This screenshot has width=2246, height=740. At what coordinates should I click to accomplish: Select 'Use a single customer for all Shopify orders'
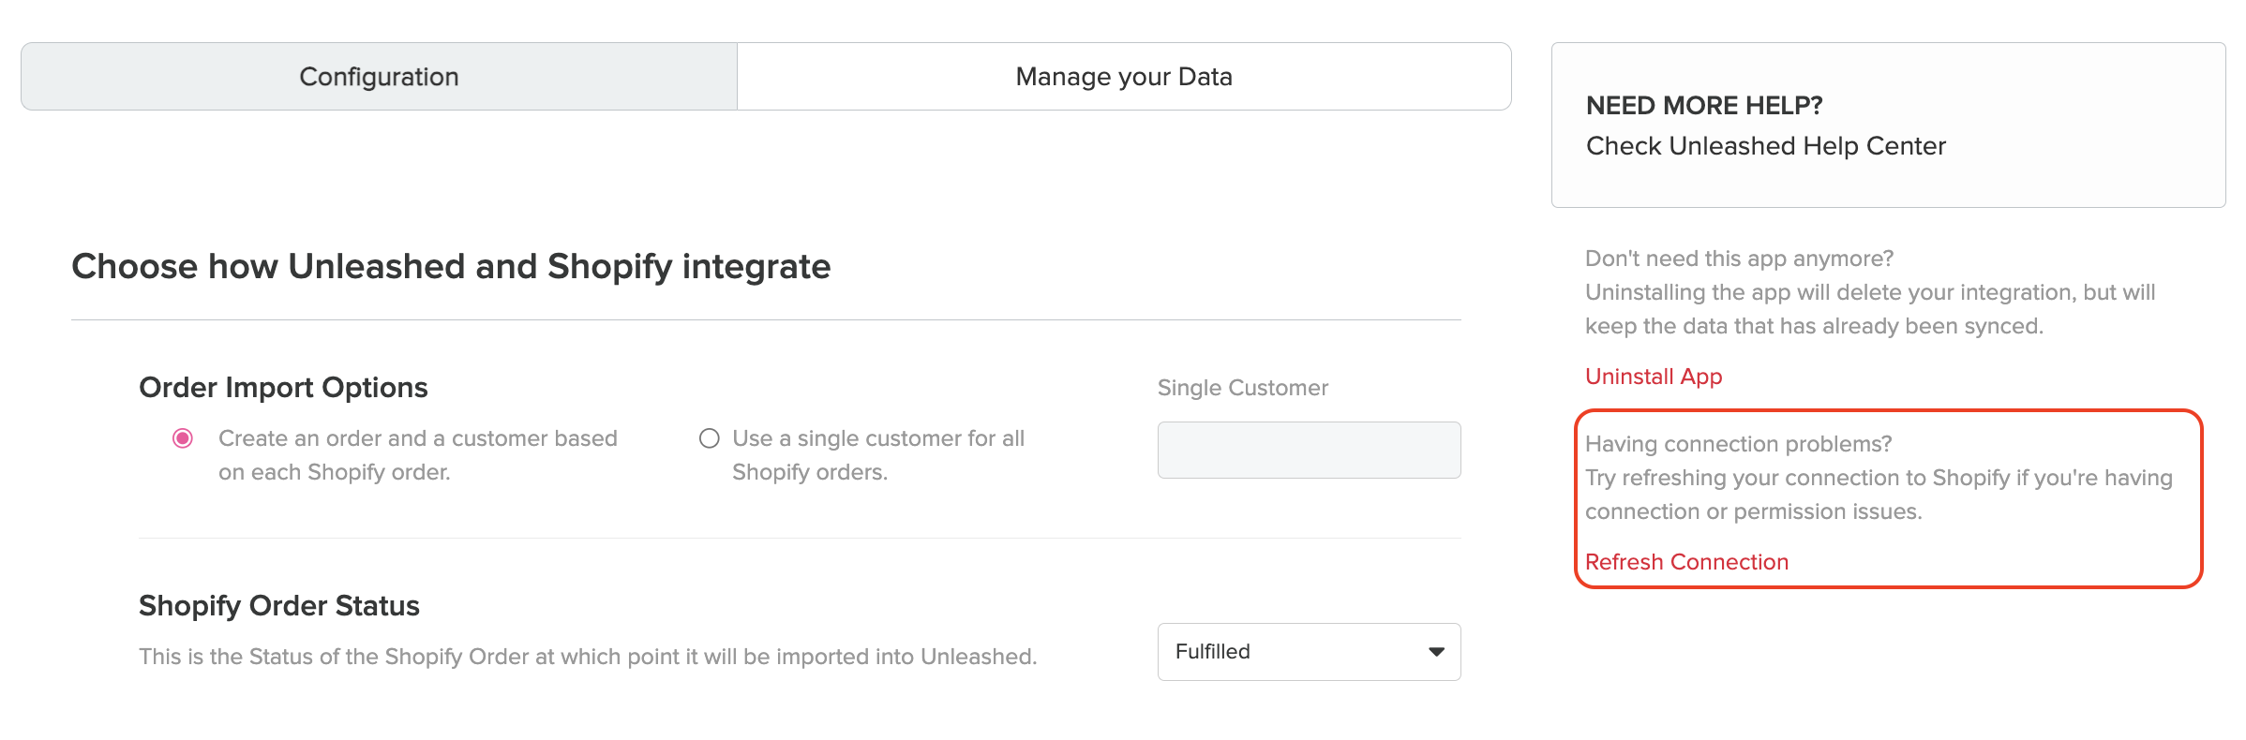pyautogui.click(x=710, y=437)
